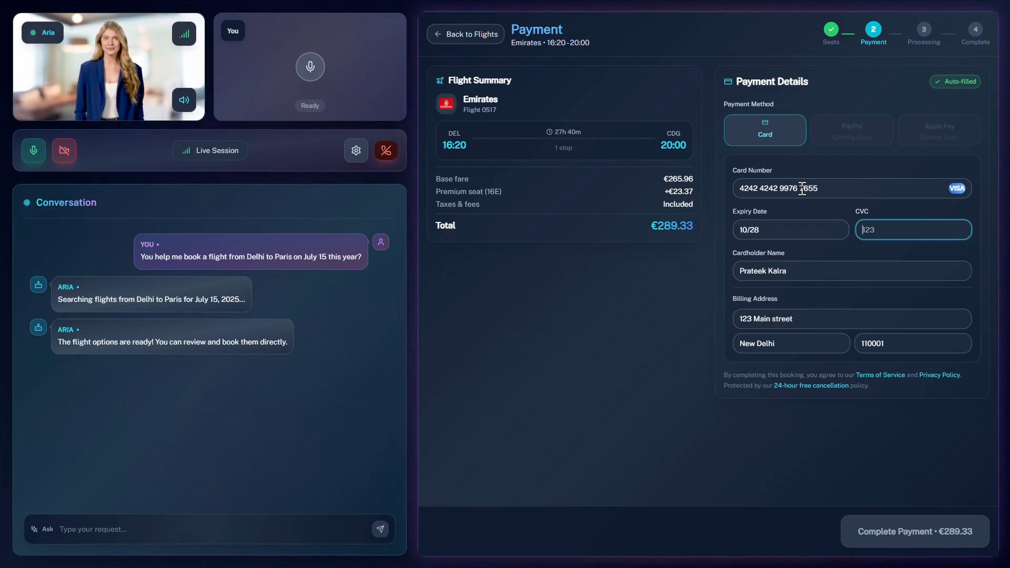Open the Terms of Service link
This screenshot has width=1010, height=568.
pos(880,375)
